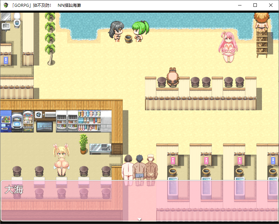Click the game app icon in title bar

point(6,5)
